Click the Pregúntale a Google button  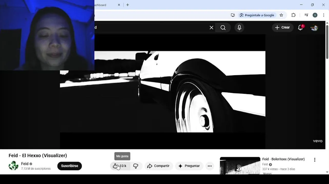(x=257, y=15)
